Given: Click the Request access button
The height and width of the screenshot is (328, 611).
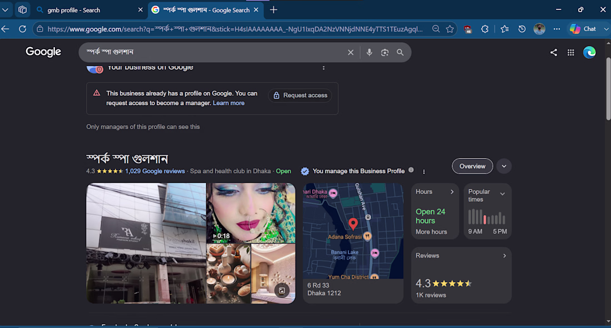Looking at the screenshot, I should tap(300, 95).
